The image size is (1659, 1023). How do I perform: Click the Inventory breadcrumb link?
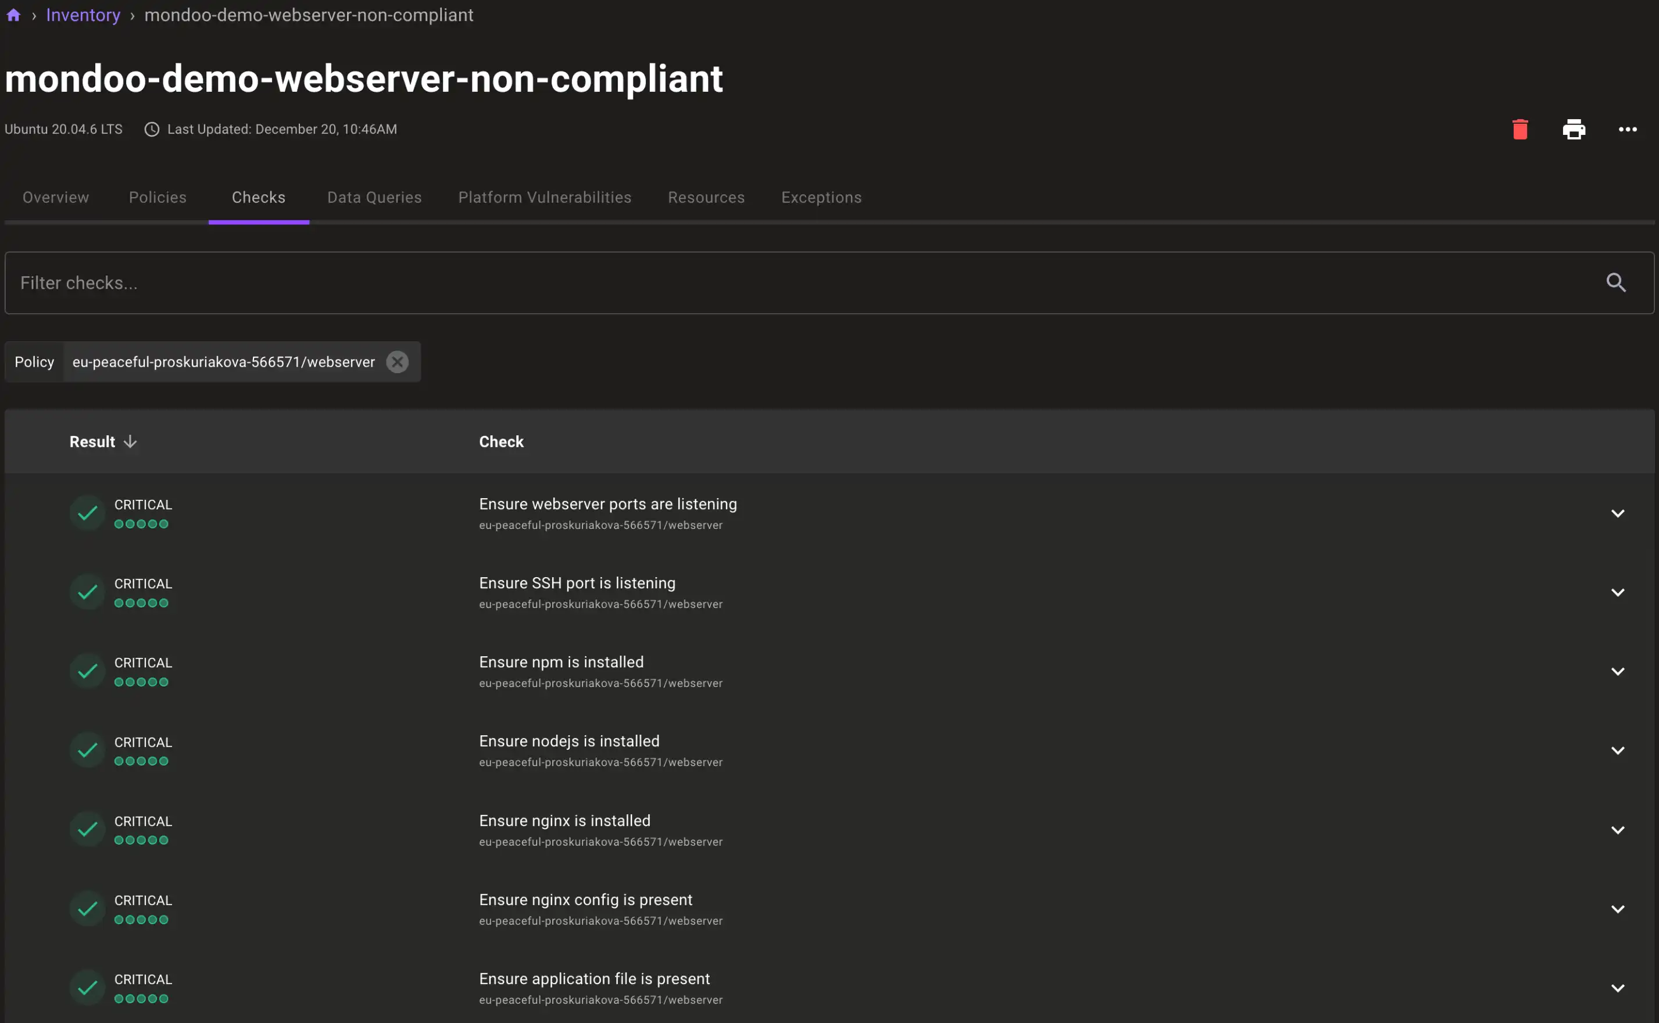pyautogui.click(x=84, y=14)
